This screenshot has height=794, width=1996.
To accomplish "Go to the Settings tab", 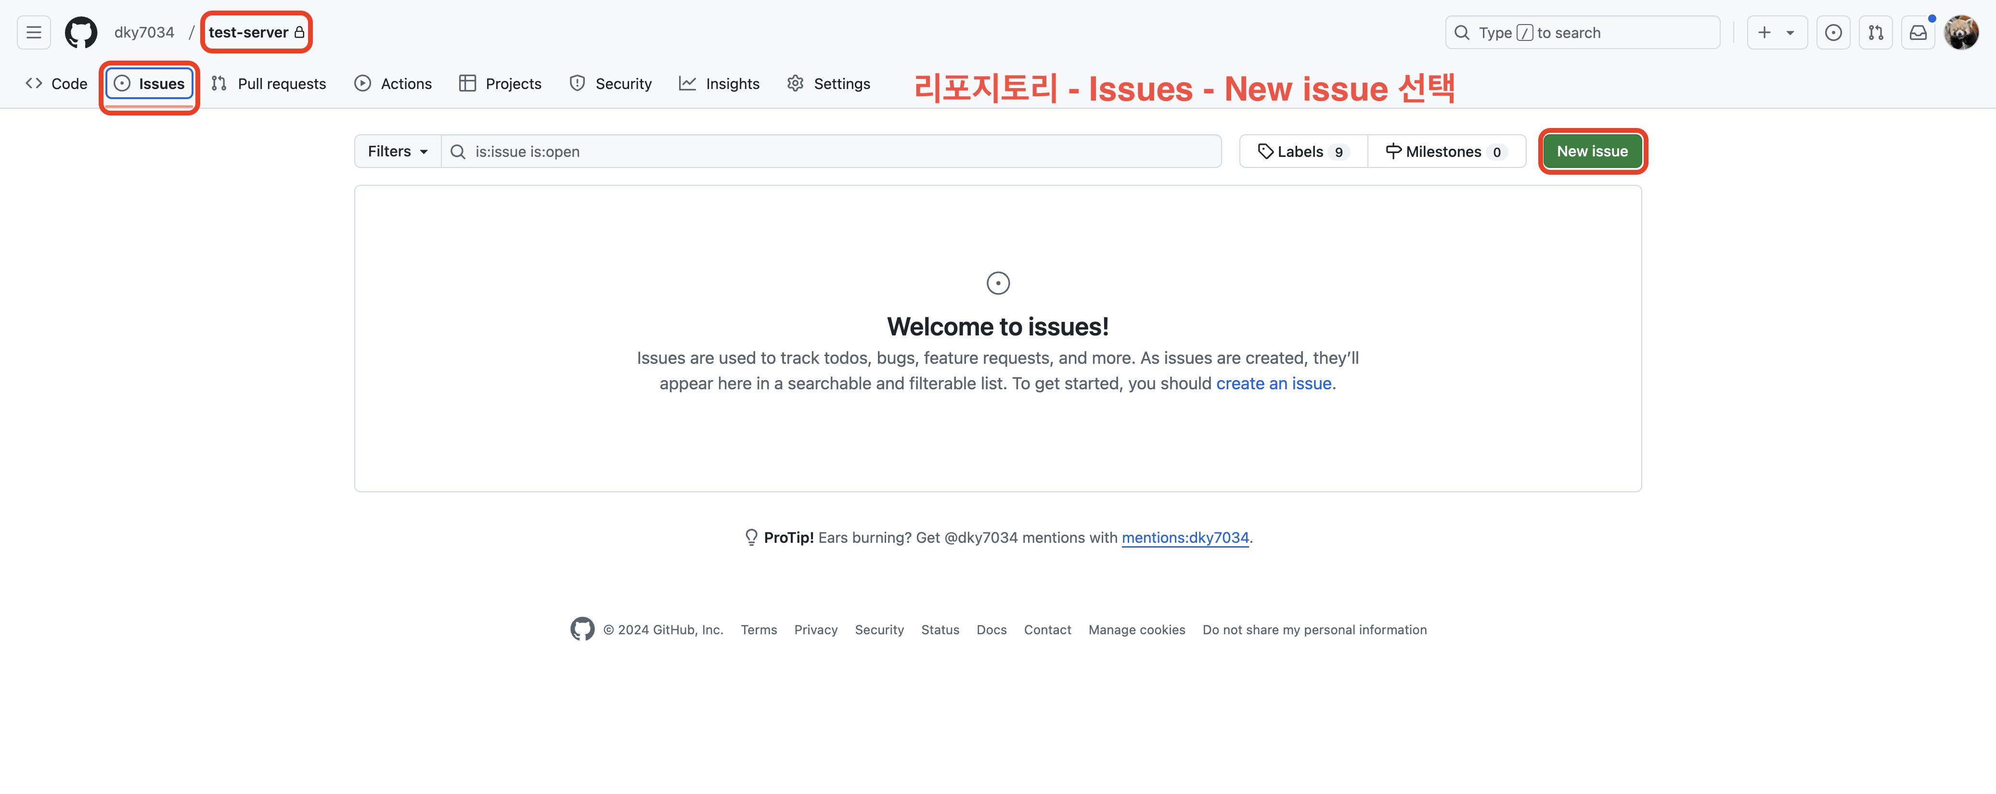I will point(828,84).
